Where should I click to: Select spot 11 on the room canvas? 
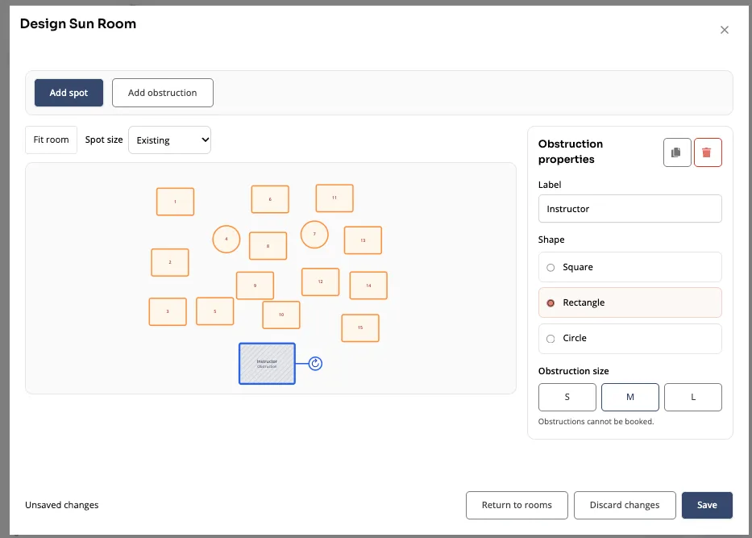tap(334, 198)
